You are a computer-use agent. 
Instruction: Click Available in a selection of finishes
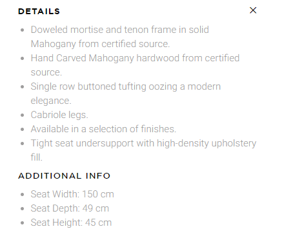coord(103,129)
